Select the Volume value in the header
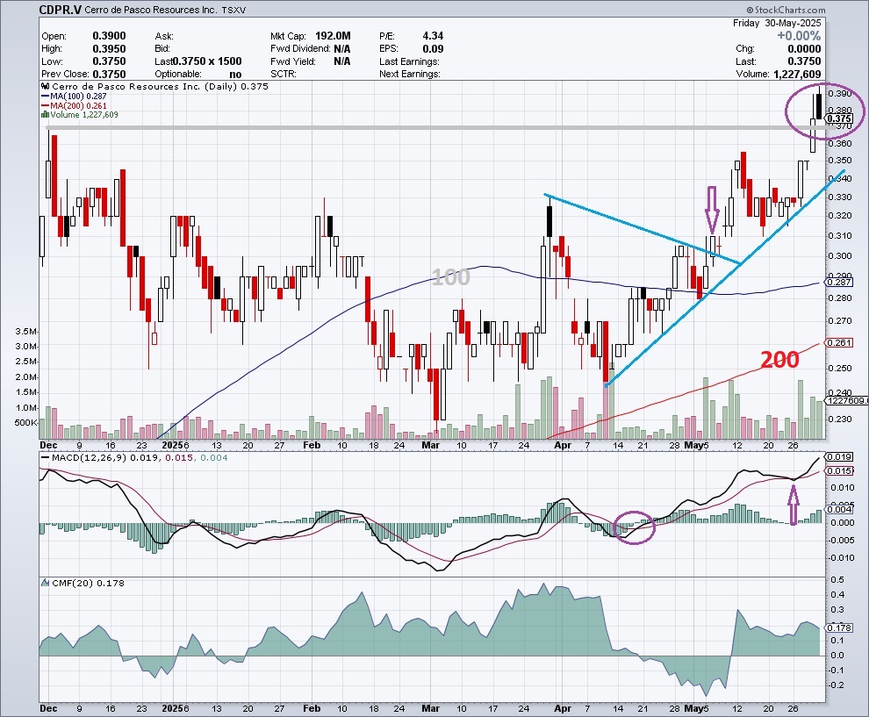The image size is (869, 717). click(x=798, y=75)
